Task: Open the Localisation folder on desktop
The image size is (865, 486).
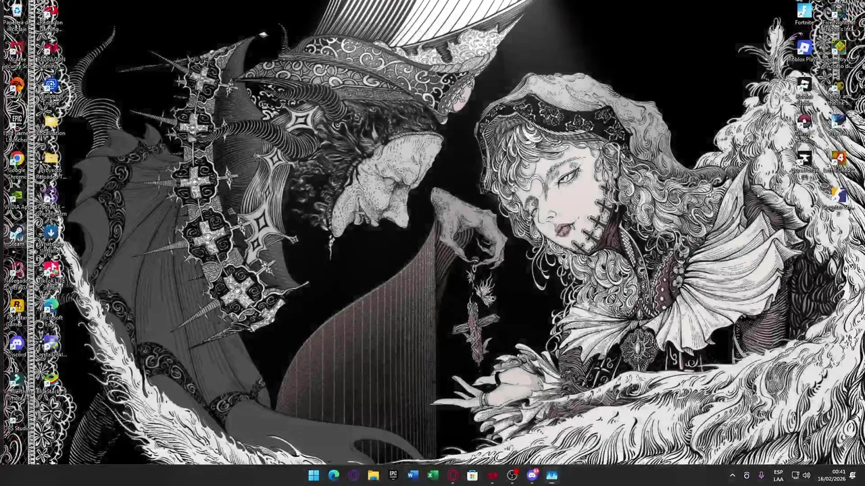Action: 51,126
